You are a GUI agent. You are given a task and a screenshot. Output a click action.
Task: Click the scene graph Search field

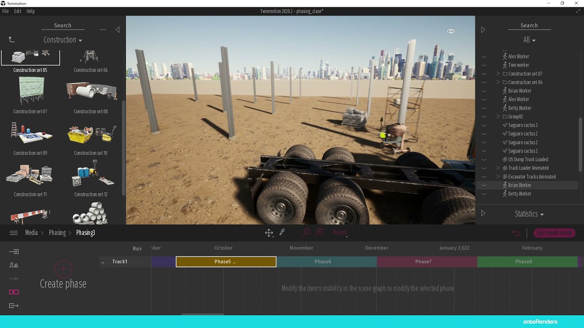pyautogui.click(x=529, y=26)
